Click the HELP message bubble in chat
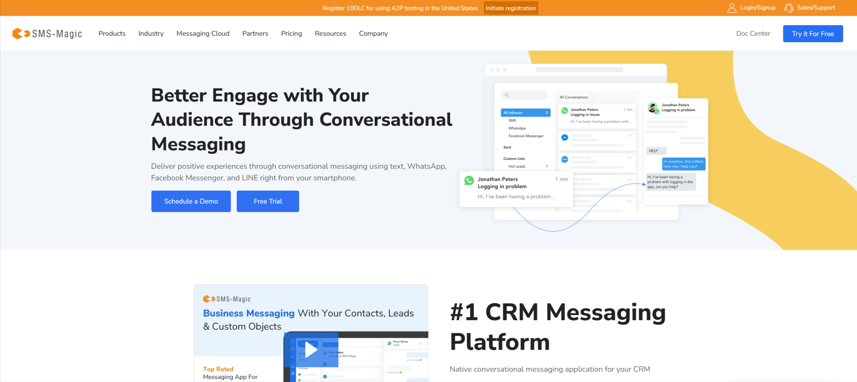The height and width of the screenshot is (382, 857). click(x=656, y=151)
